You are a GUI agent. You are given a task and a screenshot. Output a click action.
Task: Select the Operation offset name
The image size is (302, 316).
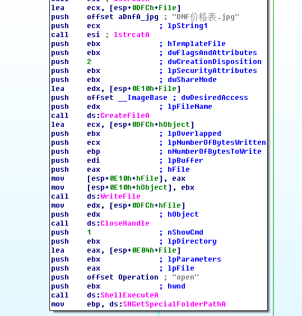pyautogui.click(x=138, y=277)
